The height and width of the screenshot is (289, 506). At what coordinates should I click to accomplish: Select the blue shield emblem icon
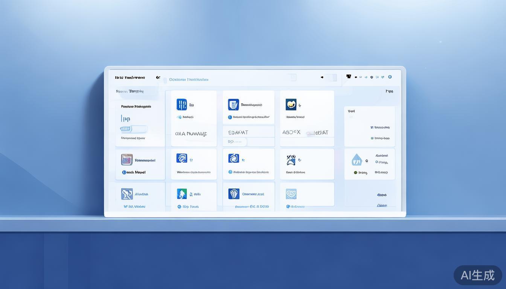234,194
